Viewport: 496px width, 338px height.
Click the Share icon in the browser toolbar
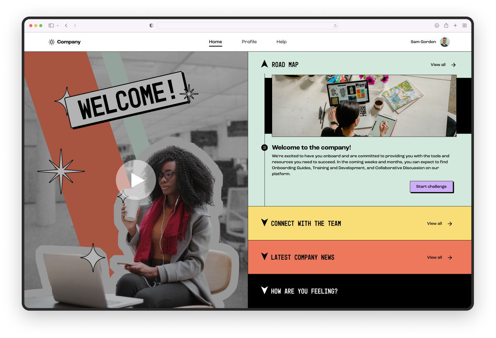(x=446, y=25)
